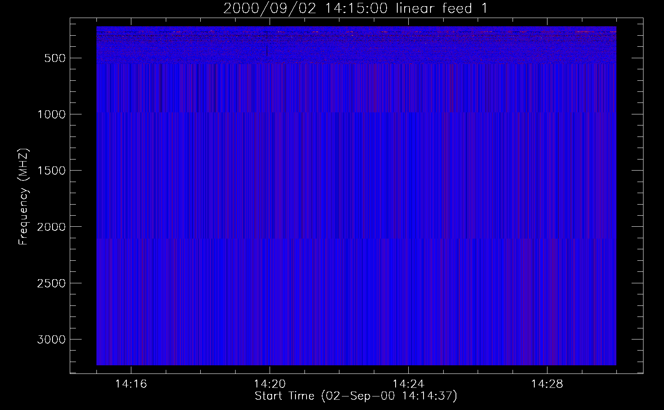Image resolution: width=664 pixels, height=410 pixels.
Task: Click the plot title "2000/09/02 14:15:00 linear feed 1"
Action: pos(355,8)
